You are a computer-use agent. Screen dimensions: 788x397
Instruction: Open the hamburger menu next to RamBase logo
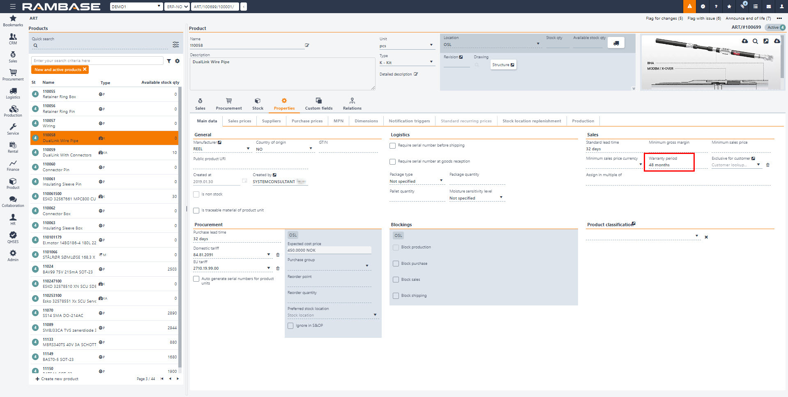point(13,7)
